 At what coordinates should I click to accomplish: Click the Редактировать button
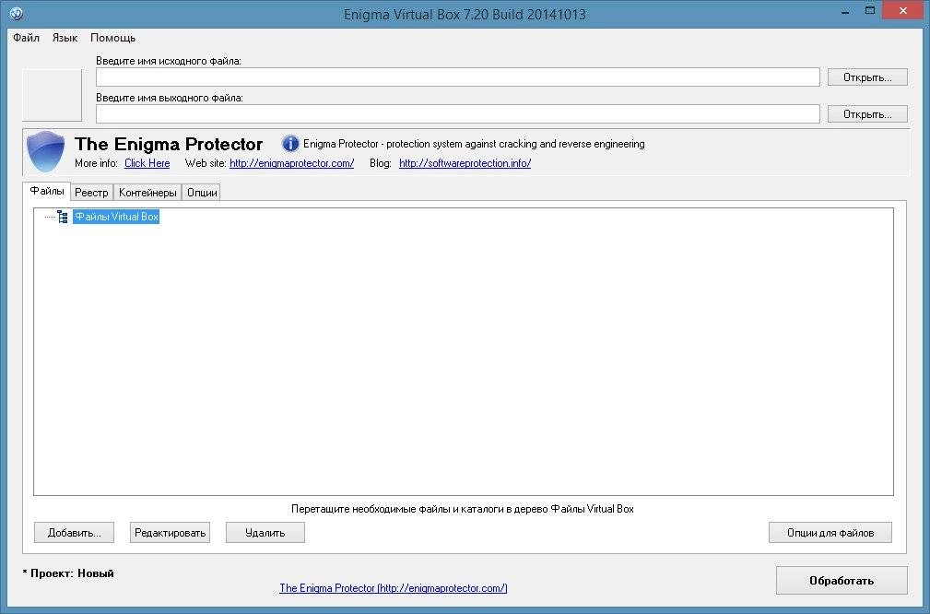click(171, 533)
